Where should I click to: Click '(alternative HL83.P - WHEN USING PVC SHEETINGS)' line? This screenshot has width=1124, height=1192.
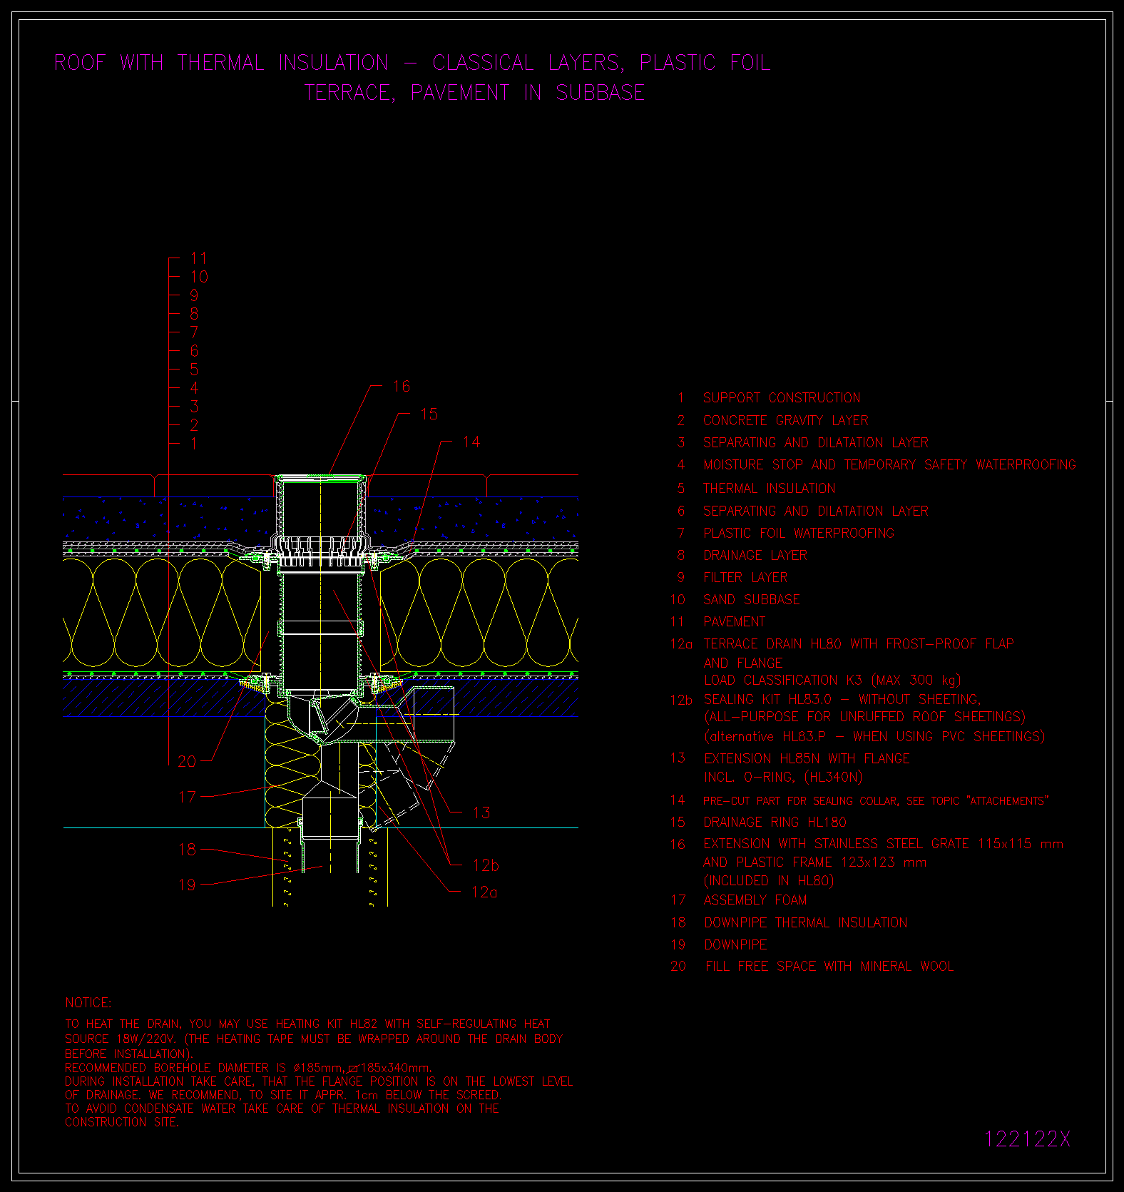(x=874, y=736)
